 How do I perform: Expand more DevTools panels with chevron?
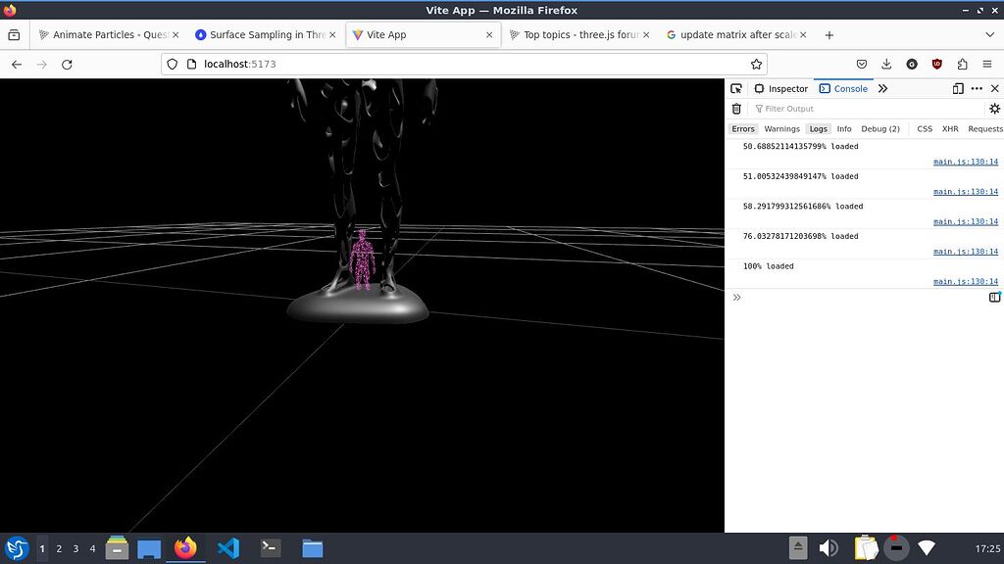point(882,88)
